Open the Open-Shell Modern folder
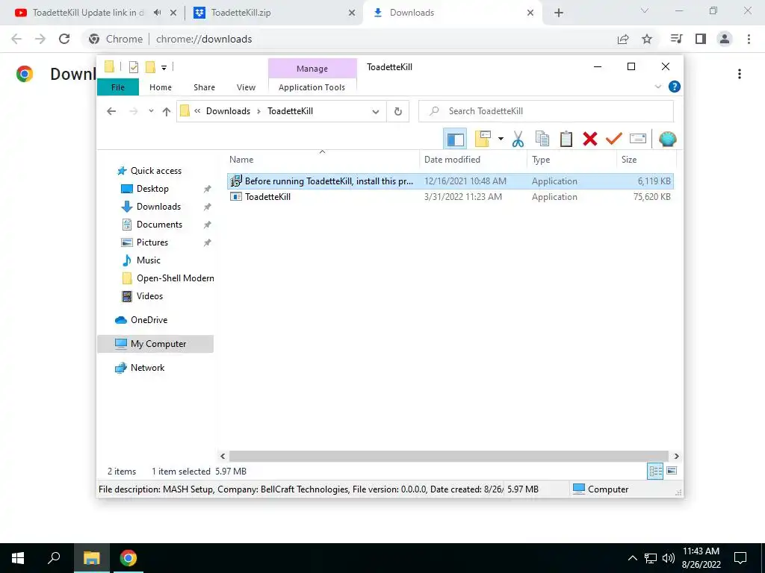 pyautogui.click(x=175, y=278)
